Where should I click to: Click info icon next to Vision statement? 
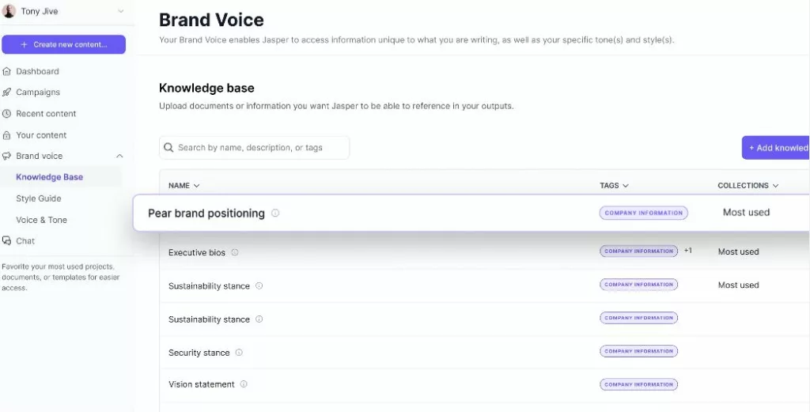(244, 384)
